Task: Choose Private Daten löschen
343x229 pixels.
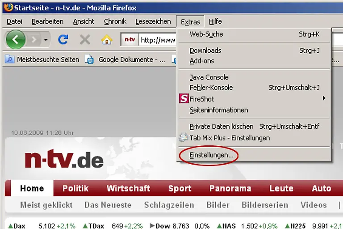Action: pos(221,127)
